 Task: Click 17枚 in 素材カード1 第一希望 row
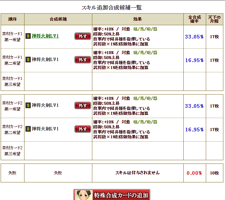tap(214, 37)
